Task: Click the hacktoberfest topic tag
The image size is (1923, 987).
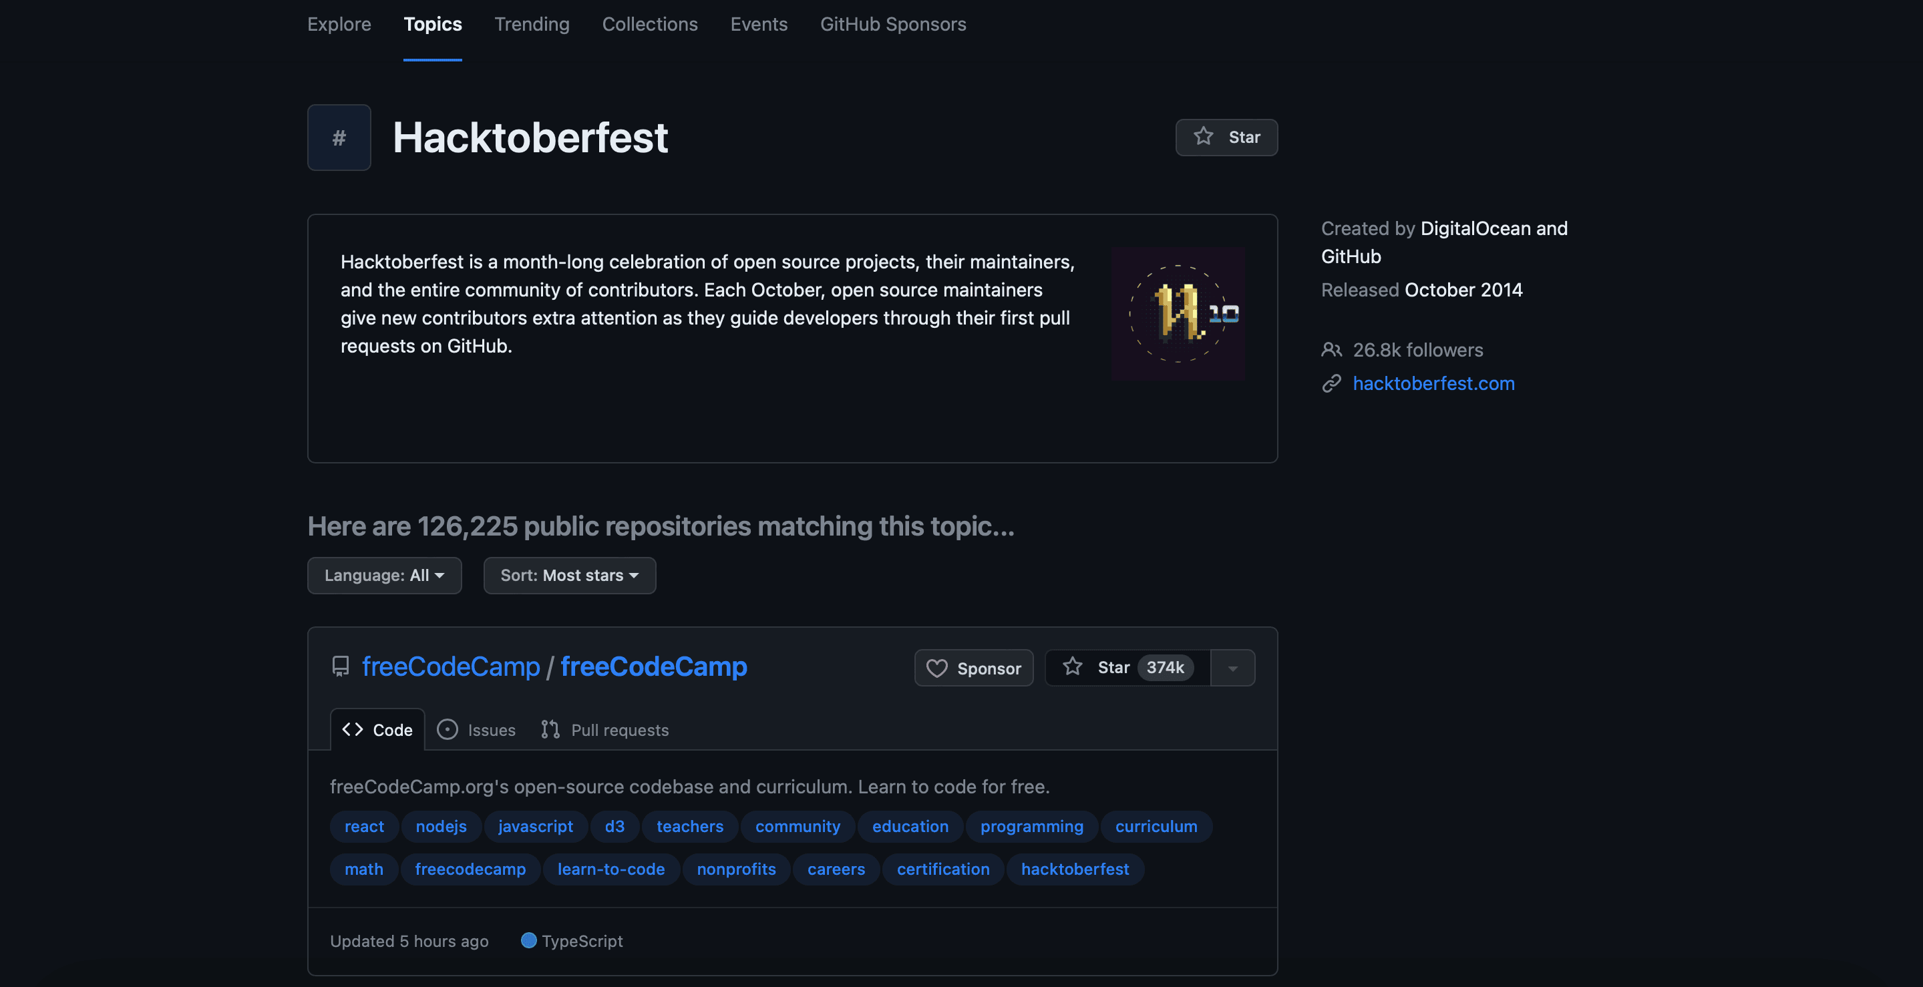Action: click(1075, 869)
